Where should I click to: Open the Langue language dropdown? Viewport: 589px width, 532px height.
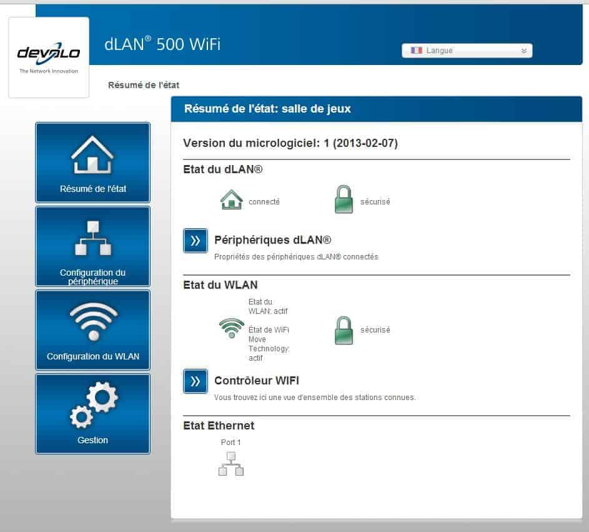coord(467,51)
